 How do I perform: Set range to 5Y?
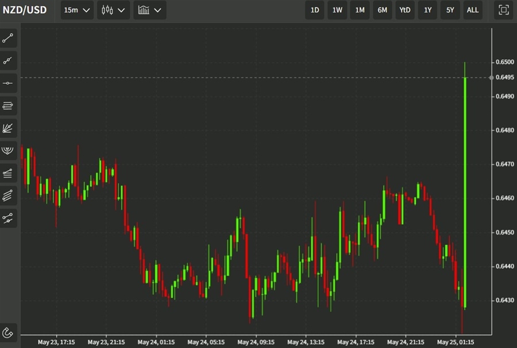pyautogui.click(x=450, y=10)
